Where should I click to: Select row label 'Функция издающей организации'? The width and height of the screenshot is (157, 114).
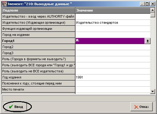point(38,29)
